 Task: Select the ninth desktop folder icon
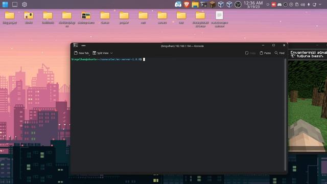pyautogui.click(x=162, y=18)
